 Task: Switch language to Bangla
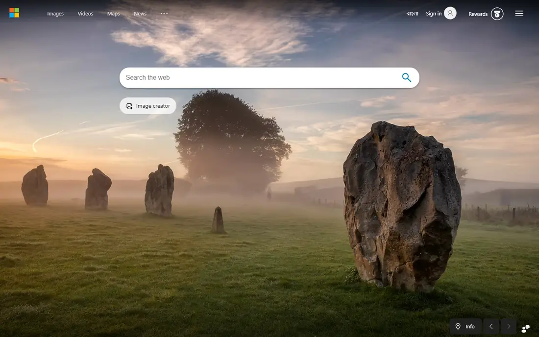(412, 13)
